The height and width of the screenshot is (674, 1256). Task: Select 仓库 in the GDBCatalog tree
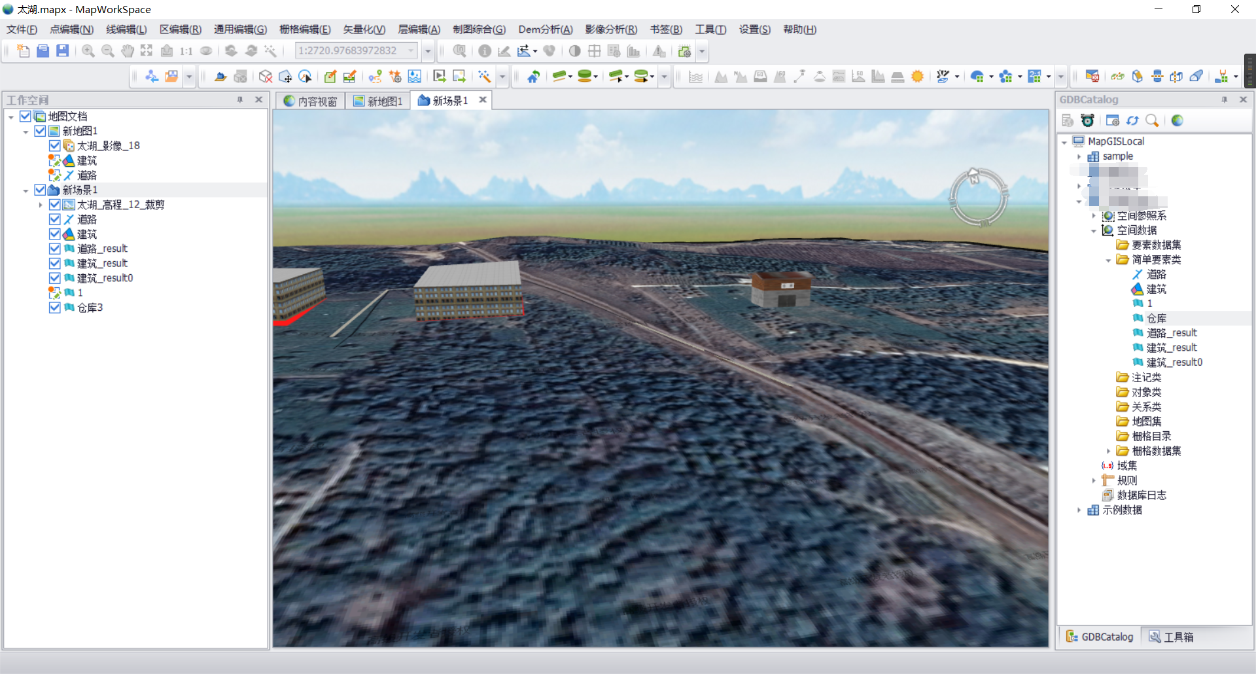click(1157, 318)
